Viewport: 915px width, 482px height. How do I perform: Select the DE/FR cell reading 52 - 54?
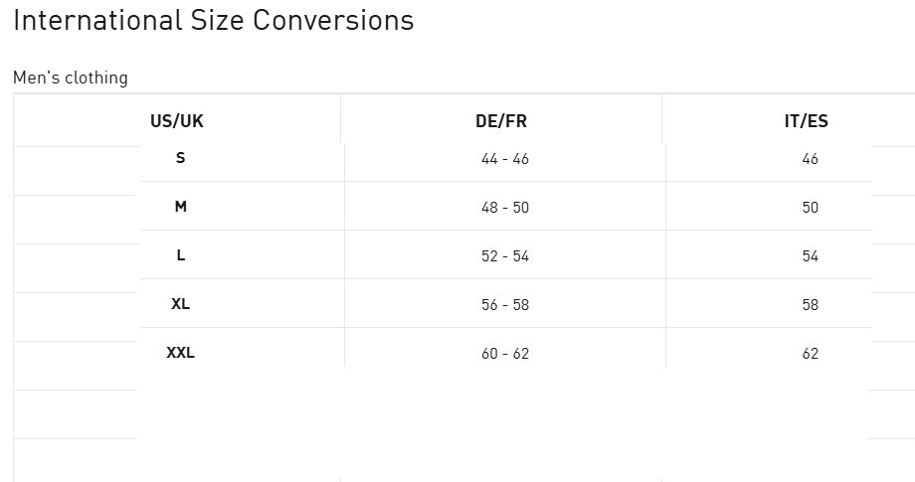[505, 256]
